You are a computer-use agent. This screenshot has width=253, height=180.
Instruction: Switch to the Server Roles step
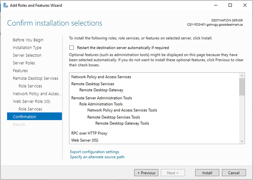[x=24, y=63]
